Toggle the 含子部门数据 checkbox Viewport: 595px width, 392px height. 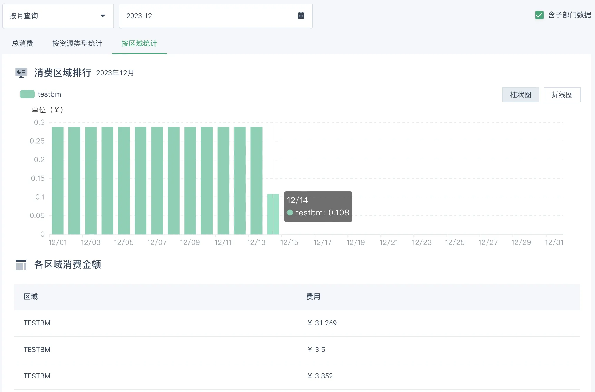coord(539,15)
